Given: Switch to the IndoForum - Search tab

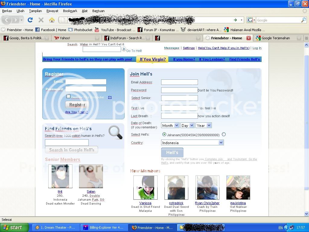Looking at the screenshot, I should point(127,38).
